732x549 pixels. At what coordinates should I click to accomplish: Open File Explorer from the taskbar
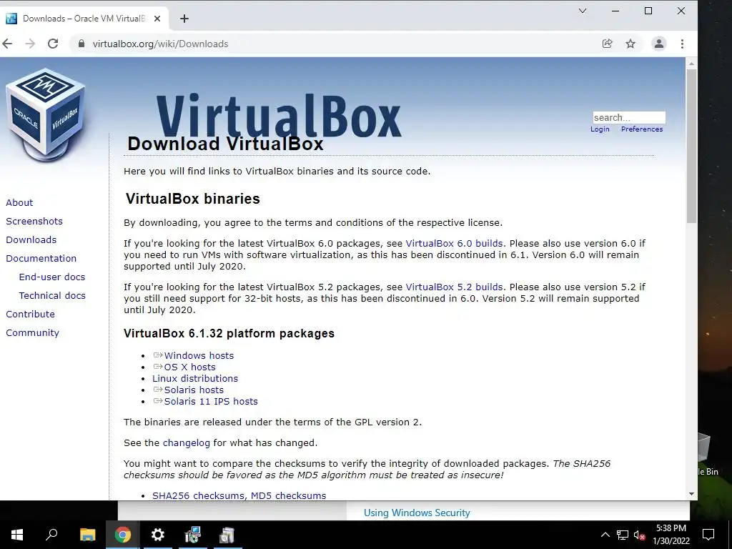[x=87, y=535]
